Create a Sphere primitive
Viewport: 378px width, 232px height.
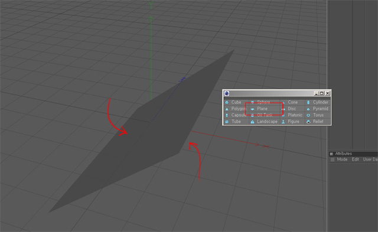(260, 102)
